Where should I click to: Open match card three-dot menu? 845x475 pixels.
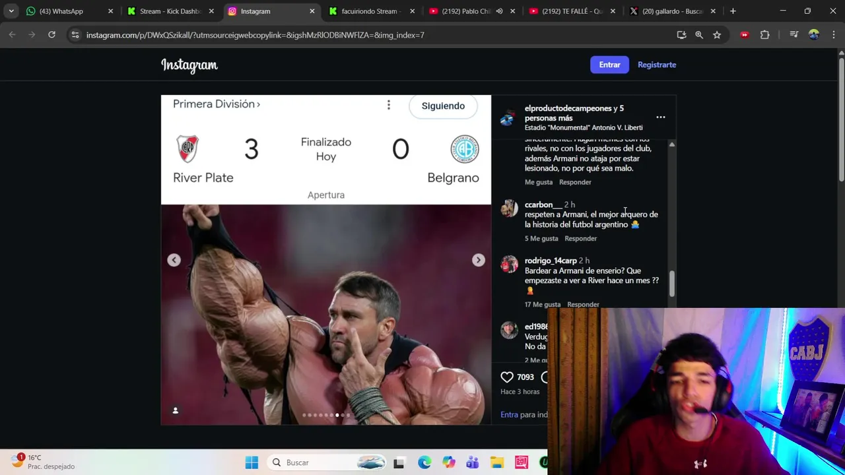click(x=389, y=106)
